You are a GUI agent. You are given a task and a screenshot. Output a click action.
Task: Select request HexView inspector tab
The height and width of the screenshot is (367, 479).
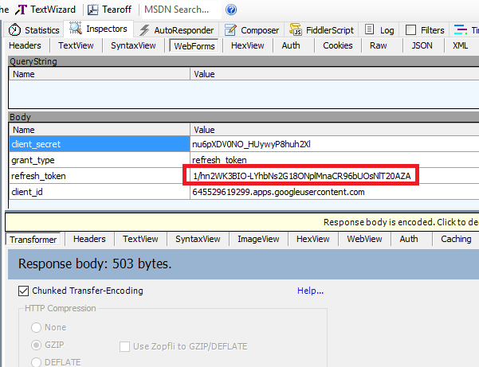(x=247, y=45)
